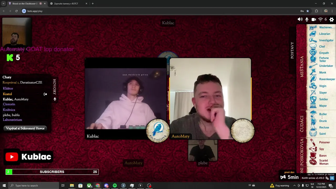The image size is (336, 189).
Task: Select the Baron top hat icon
Action: (313, 156)
